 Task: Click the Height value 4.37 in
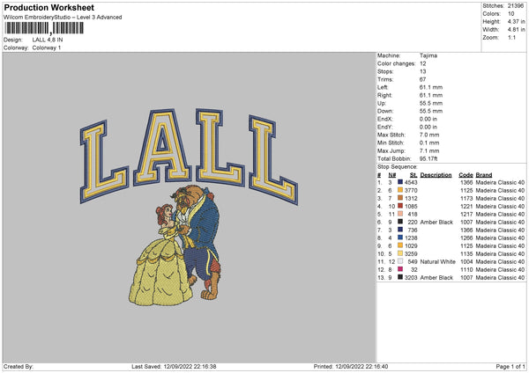tap(516, 21)
